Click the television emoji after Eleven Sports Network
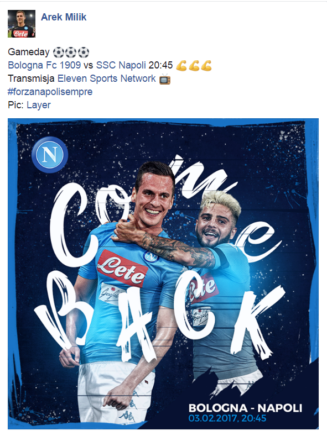Screen dimensions: 327x436 [165, 79]
